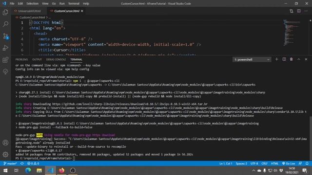Open editor More Actions ellipsis

[x=306, y=11]
